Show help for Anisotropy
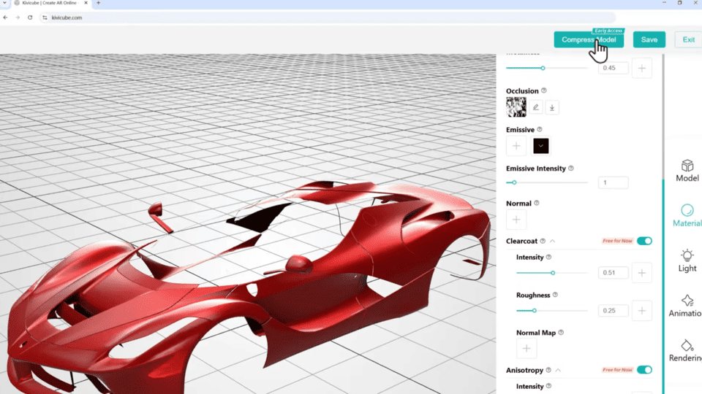 [548, 371]
